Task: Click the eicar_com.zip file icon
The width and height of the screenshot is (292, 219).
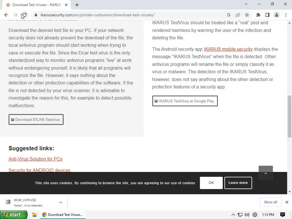Action: coord(8,202)
